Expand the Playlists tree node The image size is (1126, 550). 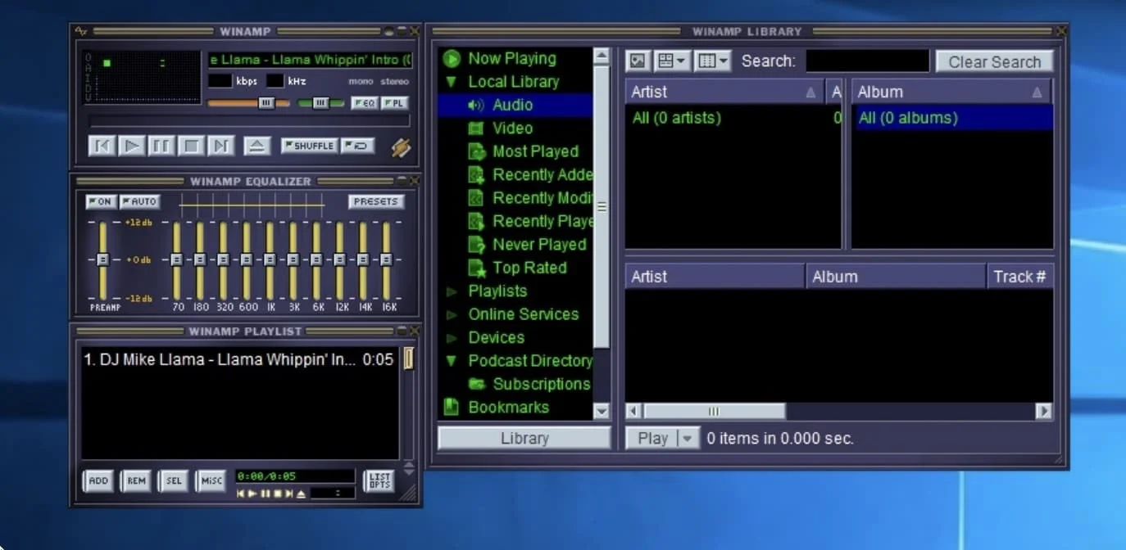(452, 291)
